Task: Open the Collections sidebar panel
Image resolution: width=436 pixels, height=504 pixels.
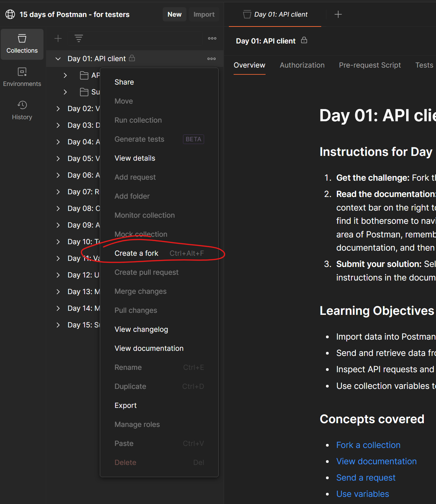Action: coord(22,44)
